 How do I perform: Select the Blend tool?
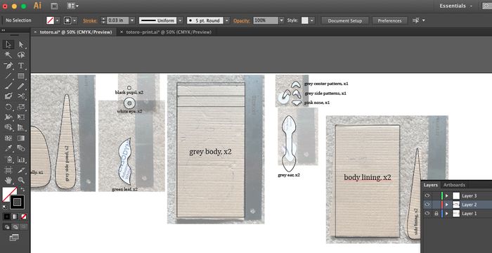coord(21,148)
